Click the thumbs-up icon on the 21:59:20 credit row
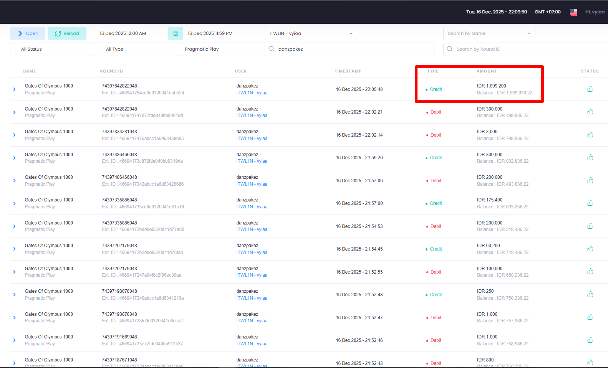This screenshot has width=608, height=368. [590, 157]
